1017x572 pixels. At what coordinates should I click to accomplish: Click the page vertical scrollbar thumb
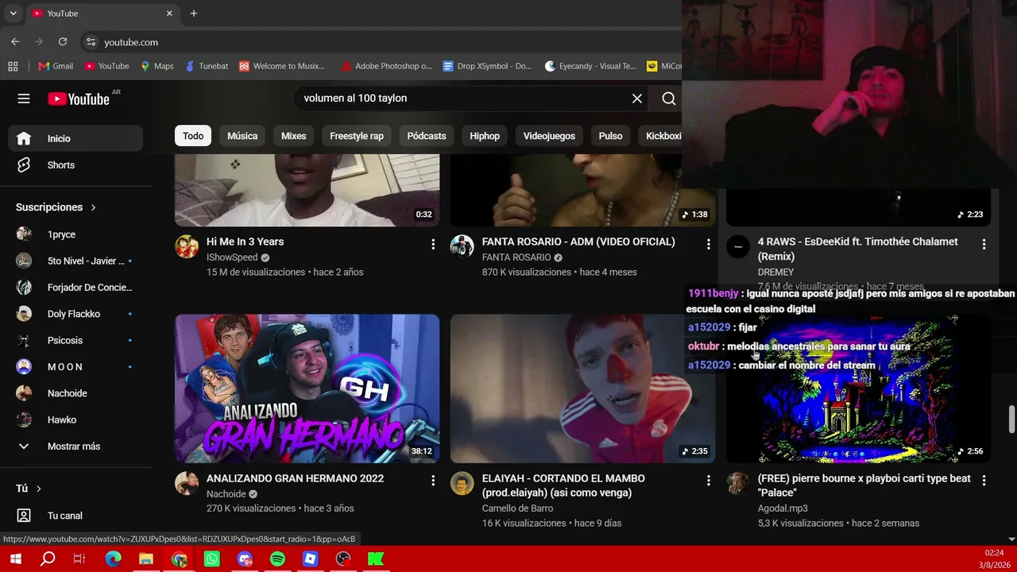(x=1011, y=419)
